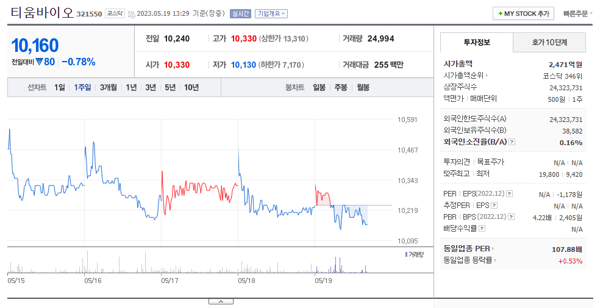Select 5년 line chart range

pyautogui.click(x=170, y=88)
